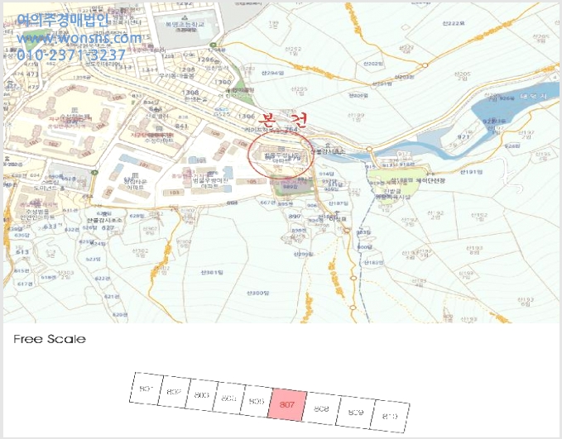Click the '841' lot number

pos(182,126)
